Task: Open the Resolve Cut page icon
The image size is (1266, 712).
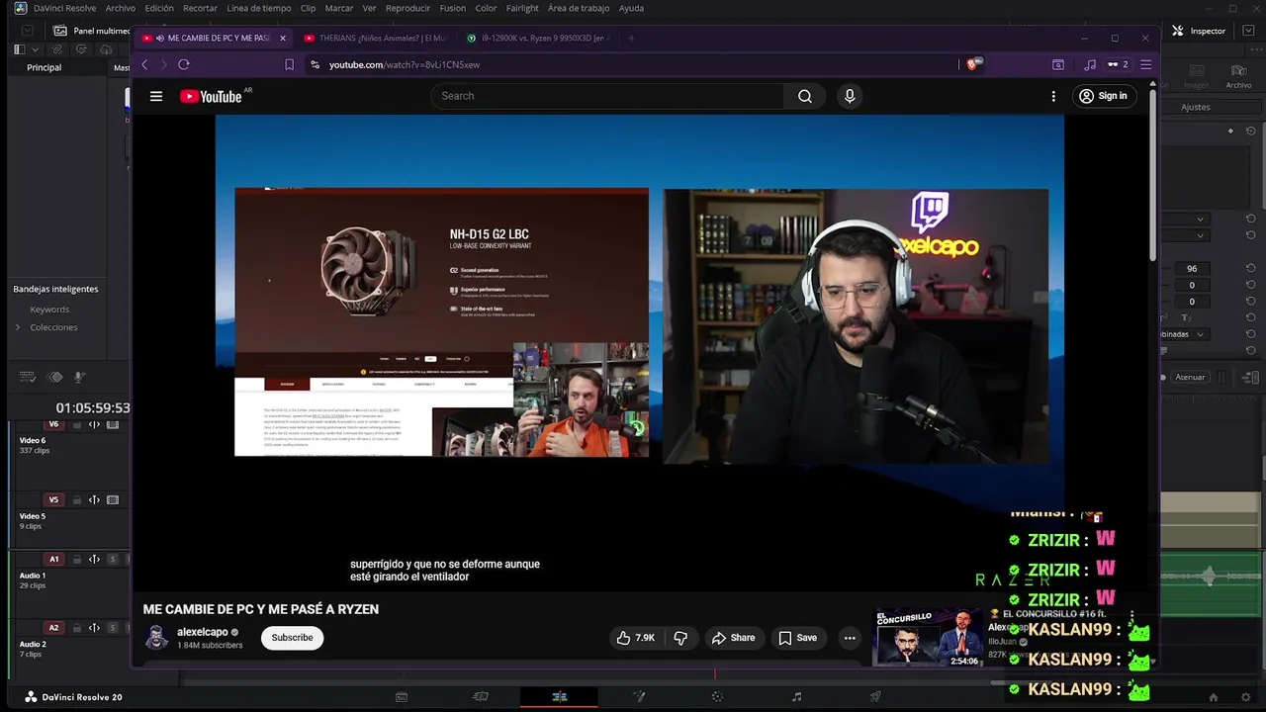Action: (481, 697)
